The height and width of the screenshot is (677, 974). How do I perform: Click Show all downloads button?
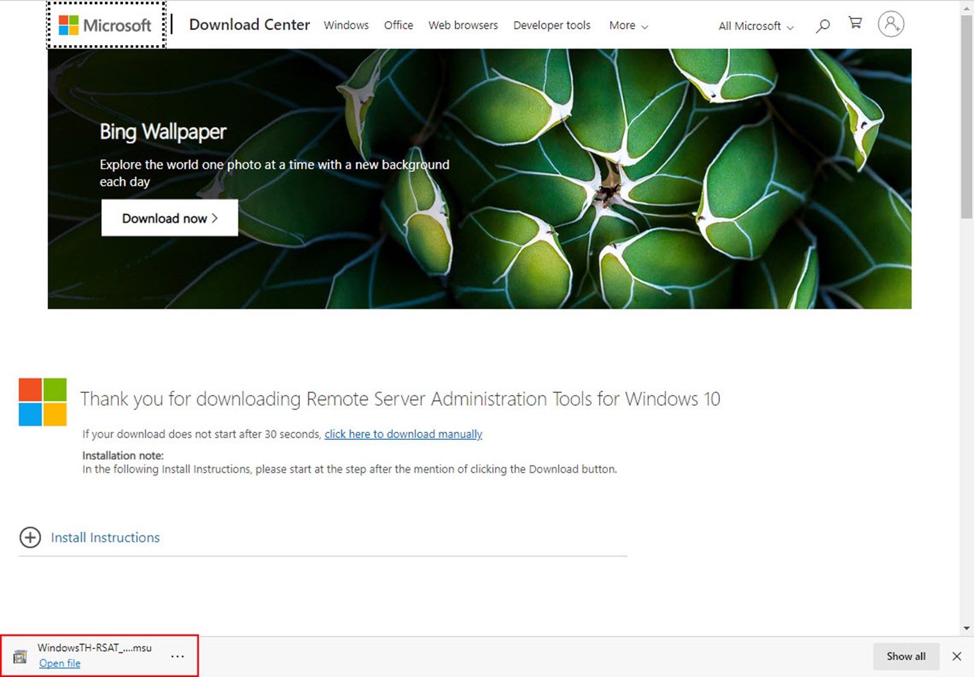[906, 657]
